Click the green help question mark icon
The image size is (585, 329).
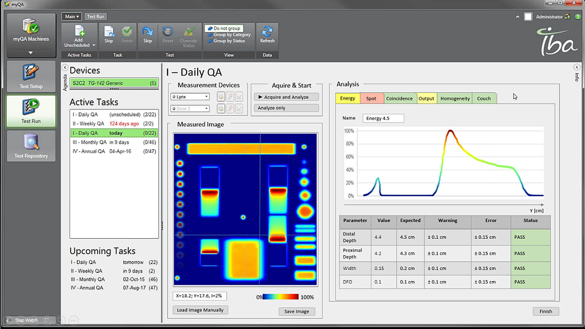tap(578, 17)
